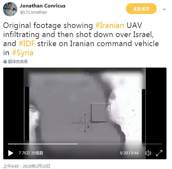Click the video frame thumbnail

85,106
